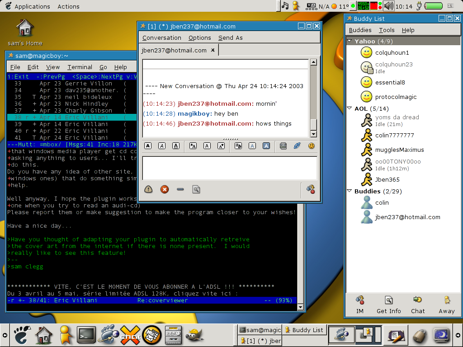Viewport: 463px width, 347px height.
Task: Open the Options menu in conversation window
Action: pos(200,38)
